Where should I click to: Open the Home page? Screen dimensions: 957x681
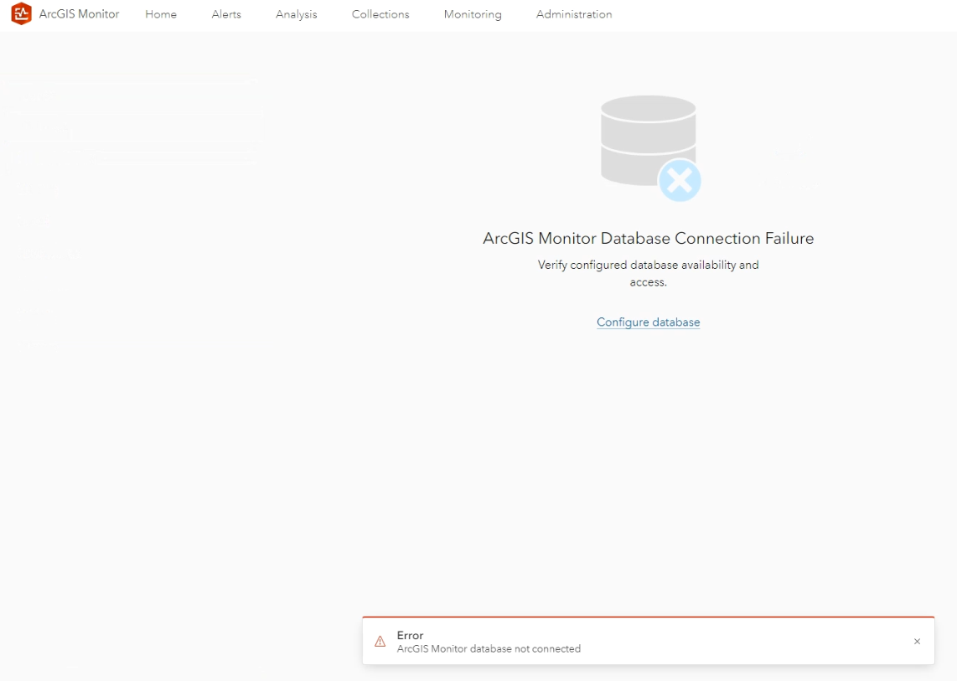(x=160, y=14)
